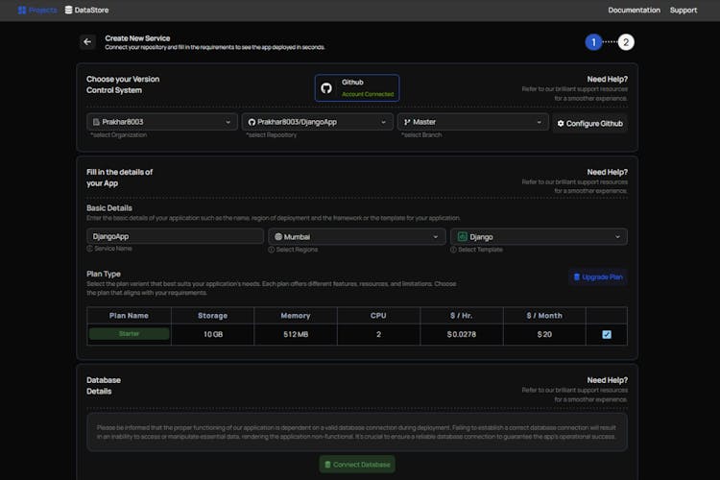
Task: Click Need Help? in the Version Control section
Action: (607, 79)
